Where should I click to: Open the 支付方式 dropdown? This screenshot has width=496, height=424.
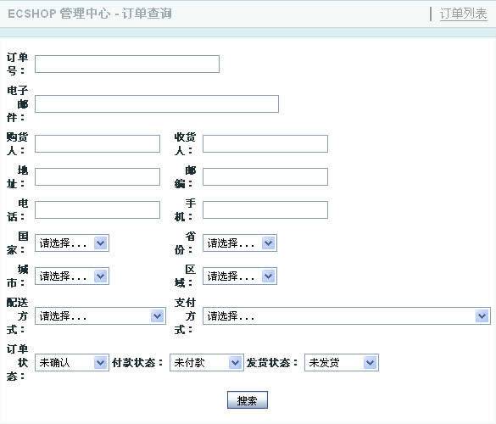(347, 315)
